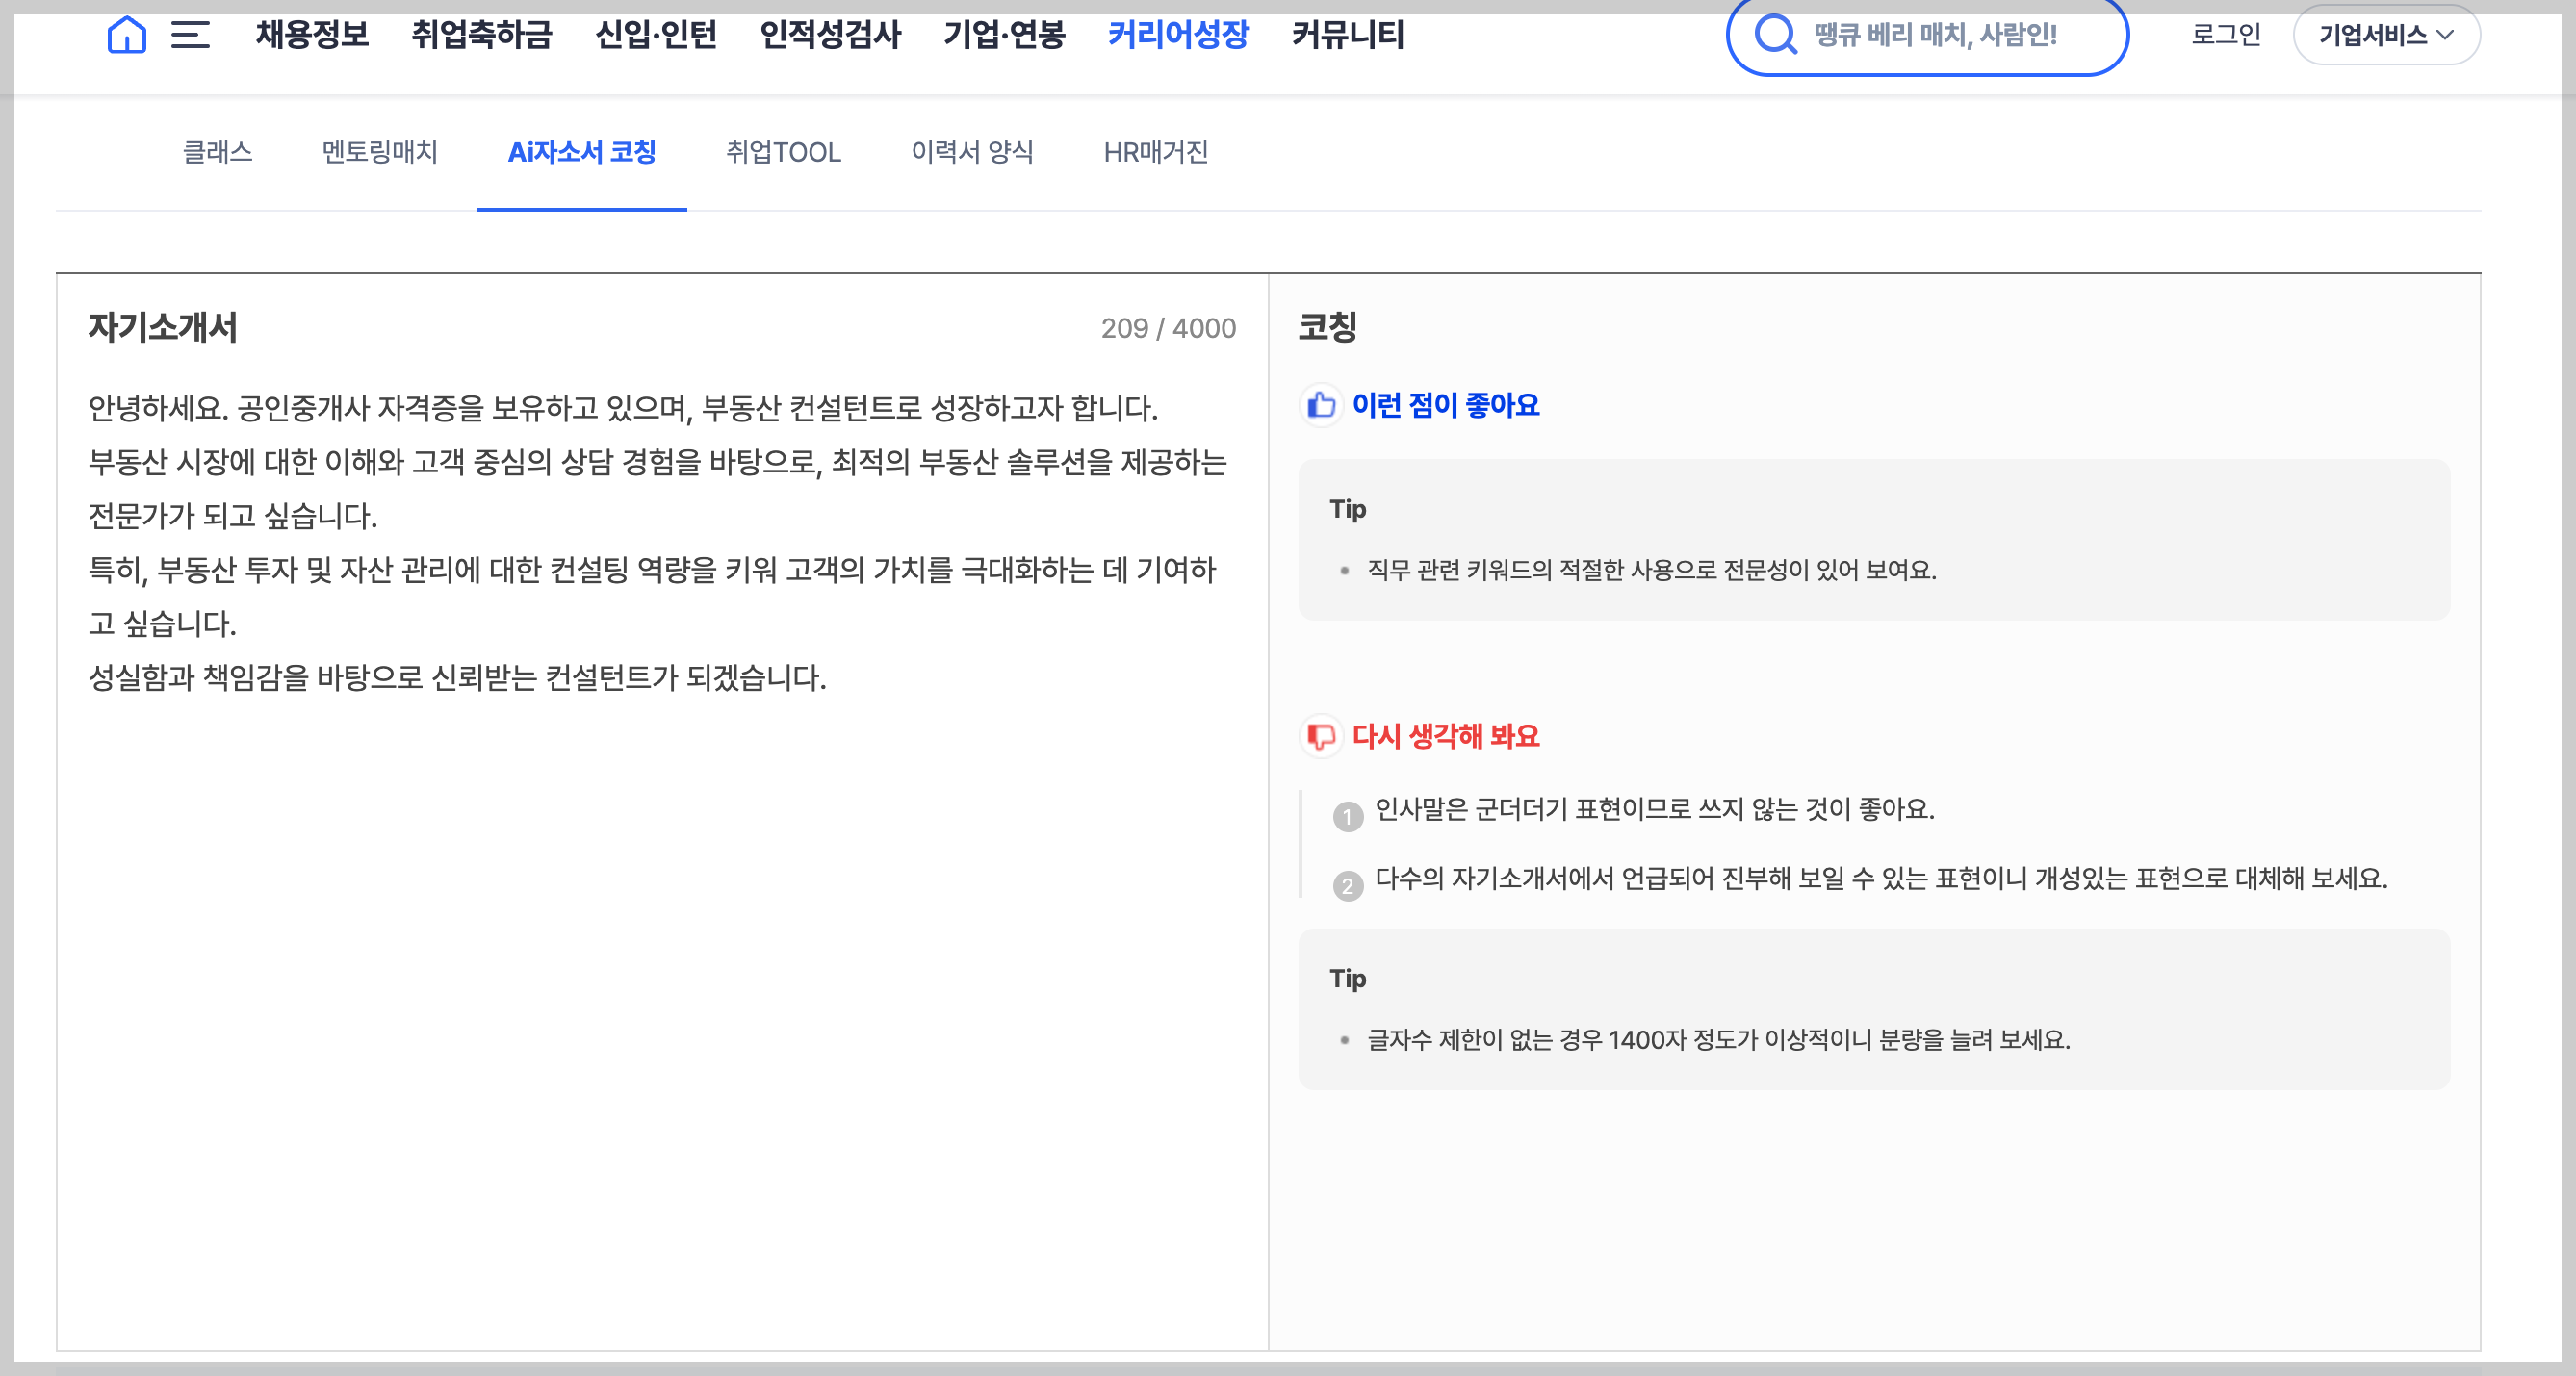Select feedback '다수의 자기소개서에서 언급되어'
Image resolution: width=2576 pixels, height=1376 pixels.
point(1881,878)
